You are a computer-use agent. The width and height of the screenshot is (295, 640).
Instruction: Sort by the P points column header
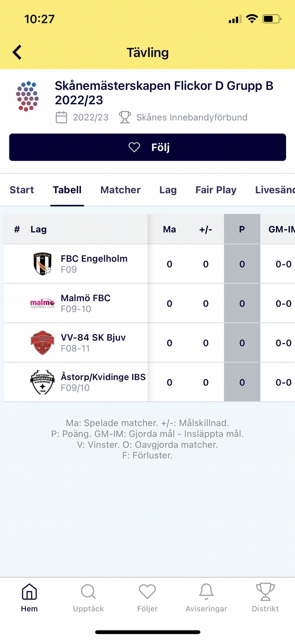click(x=242, y=229)
